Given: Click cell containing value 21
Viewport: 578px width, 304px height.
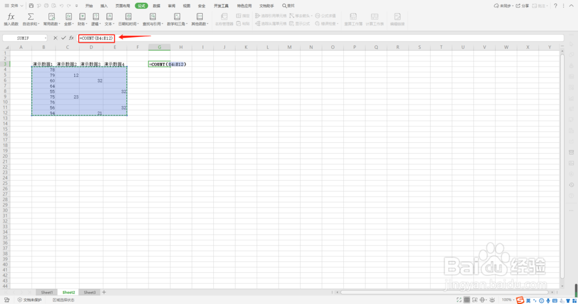Looking at the screenshot, I should (91, 113).
